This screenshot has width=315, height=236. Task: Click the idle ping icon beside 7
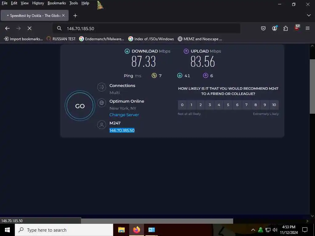tap(154, 76)
